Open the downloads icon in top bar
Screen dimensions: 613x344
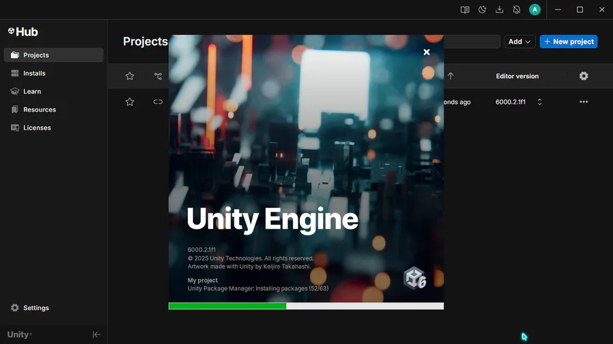click(x=499, y=10)
